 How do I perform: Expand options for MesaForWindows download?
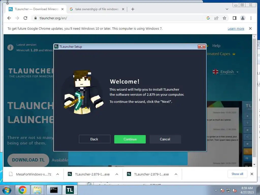click(x=58, y=174)
